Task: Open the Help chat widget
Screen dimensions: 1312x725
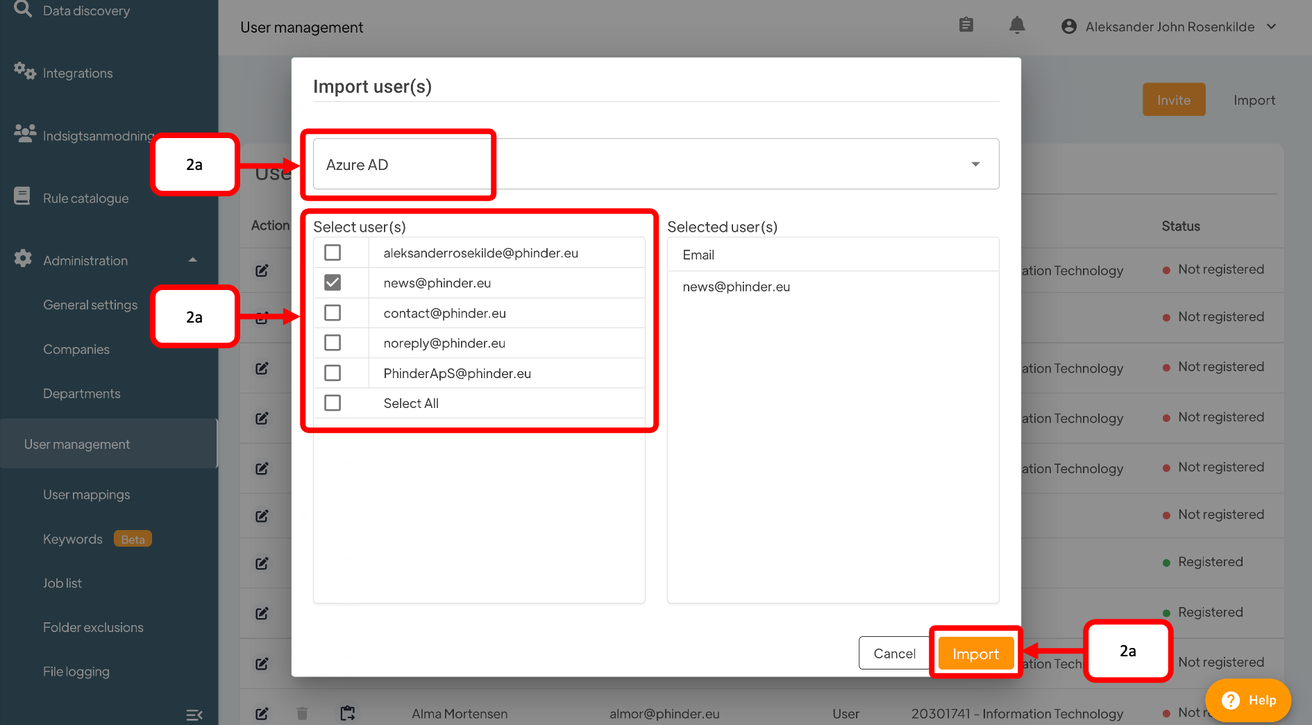Action: [x=1248, y=700]
